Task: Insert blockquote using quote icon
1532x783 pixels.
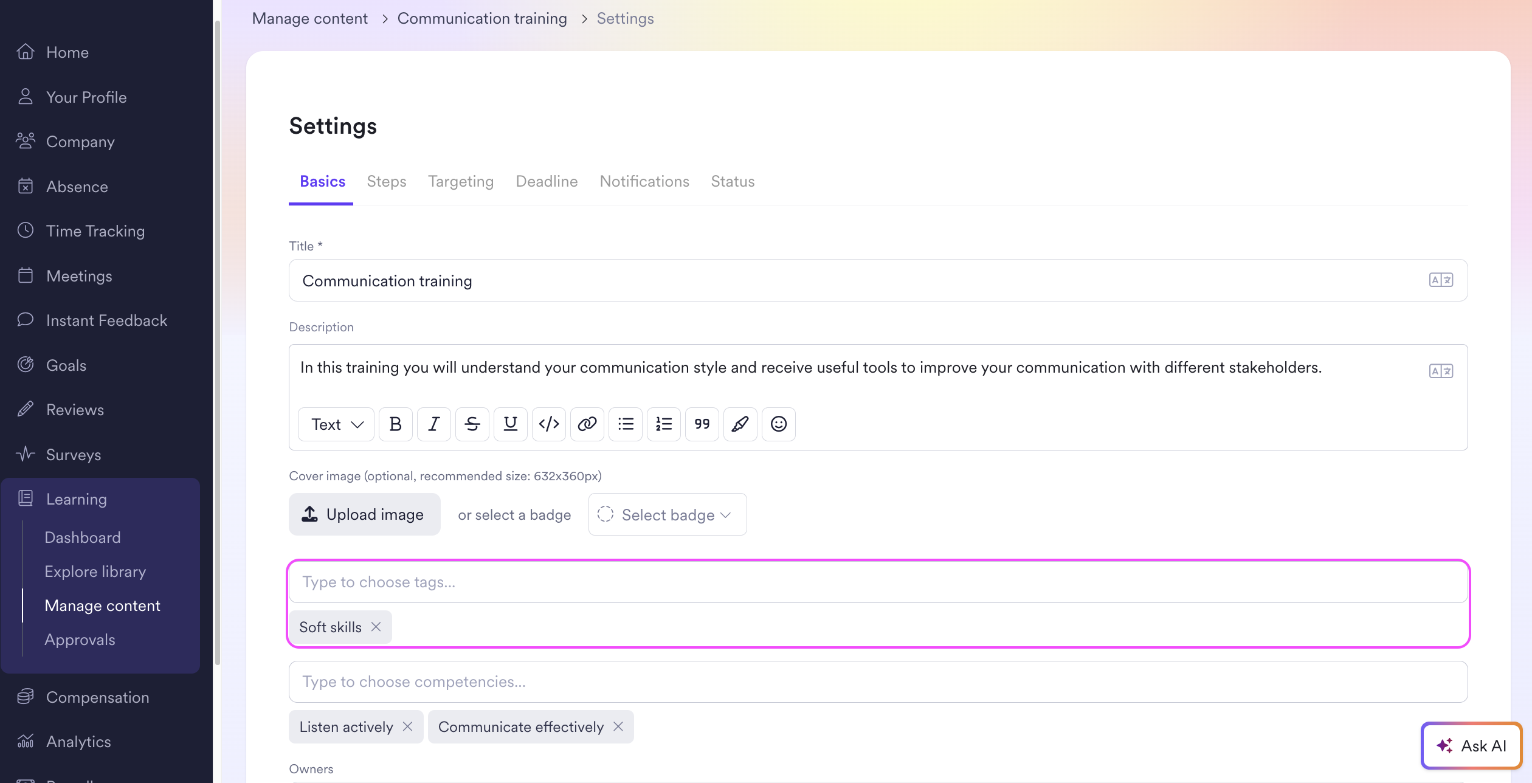Action: [x=702, y=424]
